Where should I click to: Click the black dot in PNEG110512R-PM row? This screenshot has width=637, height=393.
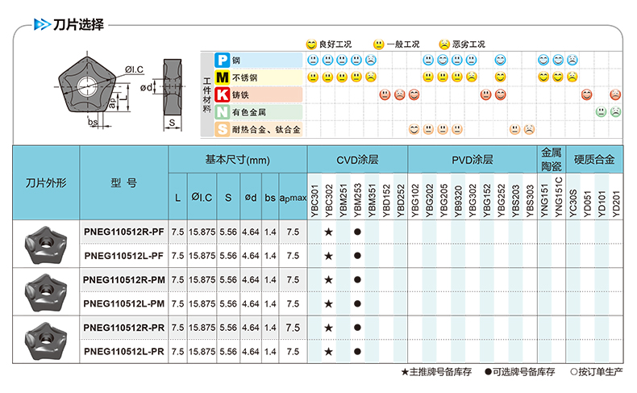point(357,279)
